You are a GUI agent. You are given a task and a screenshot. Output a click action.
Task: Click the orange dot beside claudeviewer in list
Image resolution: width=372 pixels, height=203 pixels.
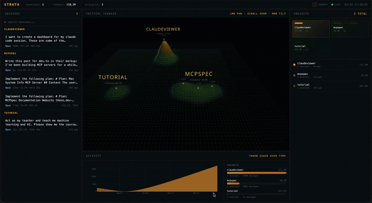294,64
